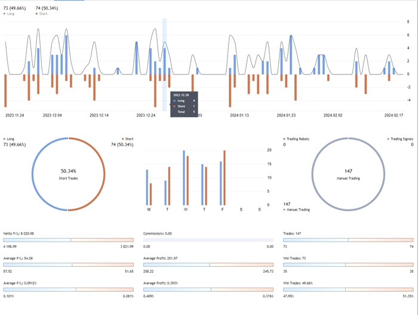The width and height of the screenshot is (418, 315).
Task: Click the Long legend dot above timeline chart
Action: (5, 13)
